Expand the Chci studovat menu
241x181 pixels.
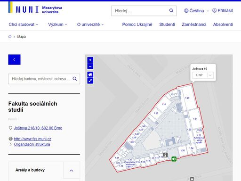pyautogui.click(x=24, y=25)
